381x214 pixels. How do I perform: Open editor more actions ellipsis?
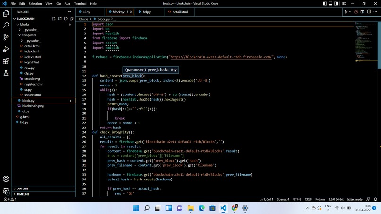click(375, 12)
